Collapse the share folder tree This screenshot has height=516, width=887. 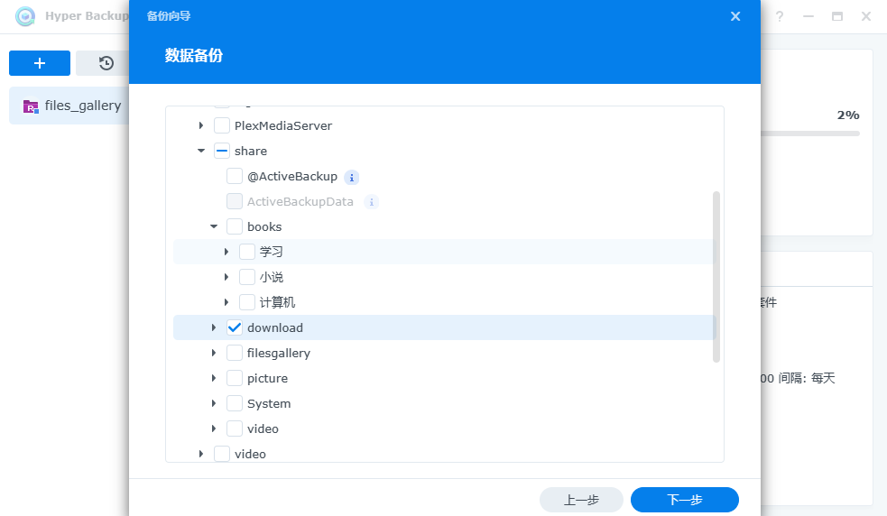pyautogui.click(x=201, y=151)
